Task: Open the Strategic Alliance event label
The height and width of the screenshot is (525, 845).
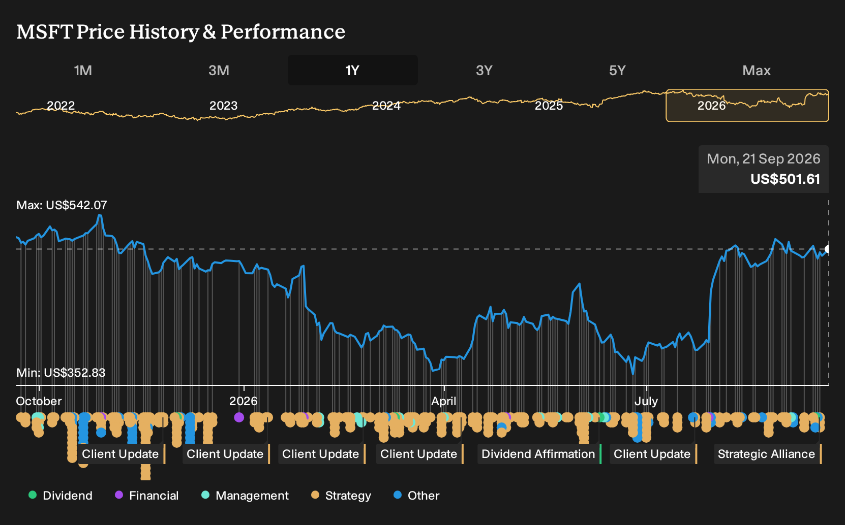Action: point(767,454)
